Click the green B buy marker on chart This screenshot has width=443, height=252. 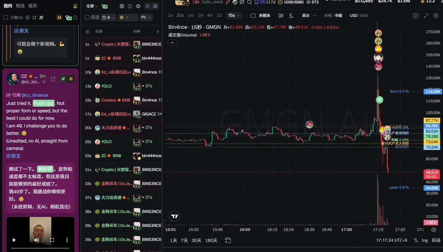379,100
